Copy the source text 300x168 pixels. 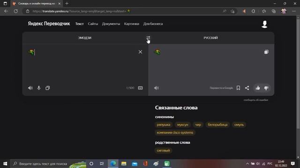click(x=47, y=88)
